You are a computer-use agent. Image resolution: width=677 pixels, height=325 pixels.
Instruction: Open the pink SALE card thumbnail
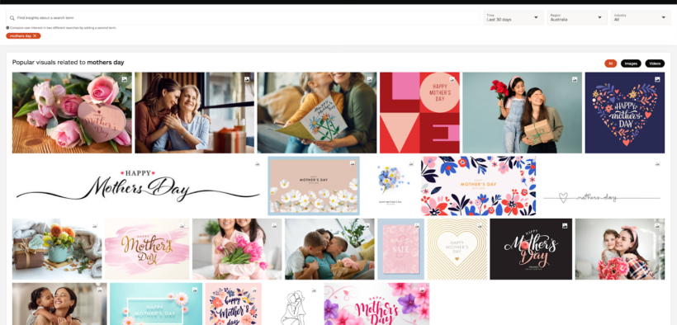pyautogui.click(x=401, y=249)
